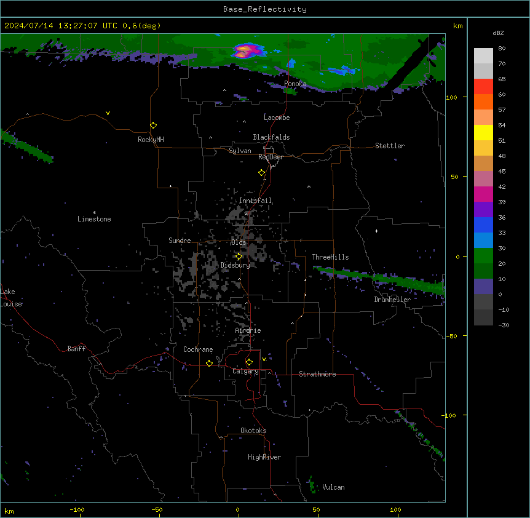Click the RedDeer city label
Screen dimensions: 530x518
point(271,157)
